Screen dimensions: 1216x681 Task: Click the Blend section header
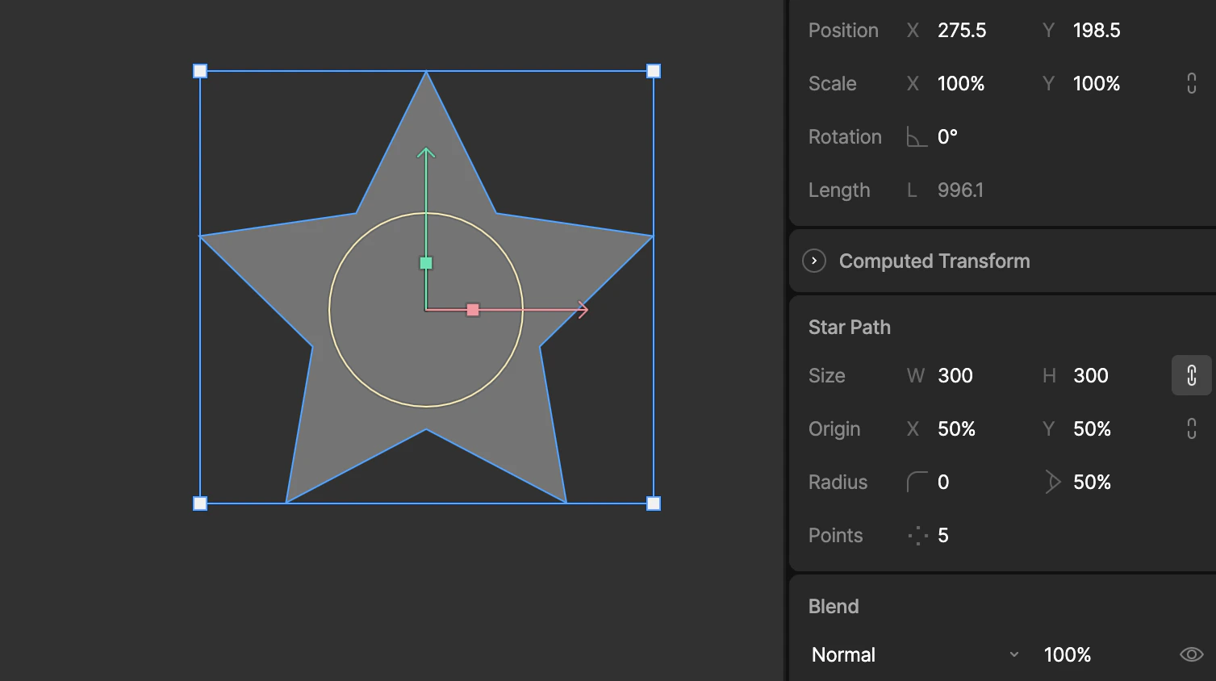click(x=833, y=606)
